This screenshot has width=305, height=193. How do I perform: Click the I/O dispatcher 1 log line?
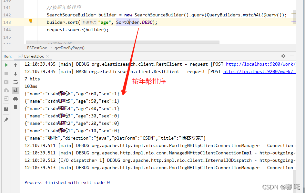point(160,160)
